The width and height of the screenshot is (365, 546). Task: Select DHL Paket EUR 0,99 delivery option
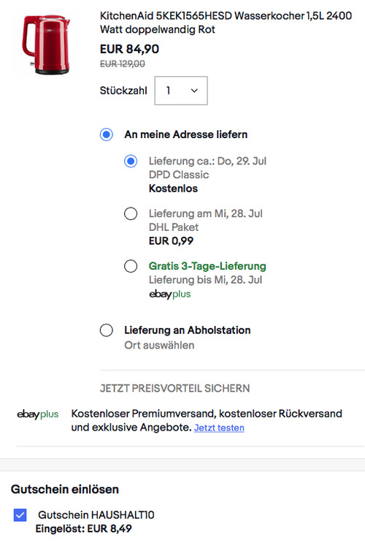click(x=131, y=213)
